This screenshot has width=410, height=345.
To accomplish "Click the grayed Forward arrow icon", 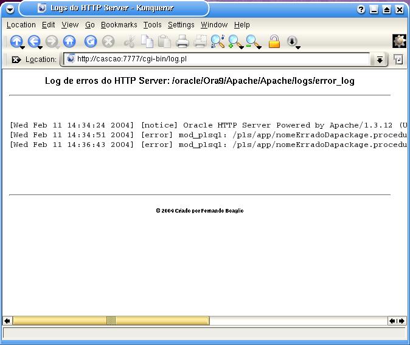I will click(x=52, y=41).
